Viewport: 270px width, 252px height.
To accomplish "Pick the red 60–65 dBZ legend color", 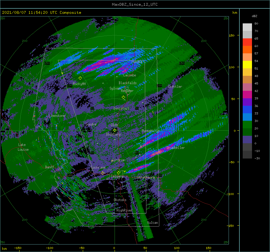I will click(x=247, y=42).
